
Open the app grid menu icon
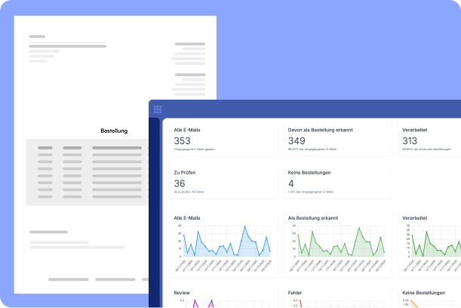tap(158, 109)
